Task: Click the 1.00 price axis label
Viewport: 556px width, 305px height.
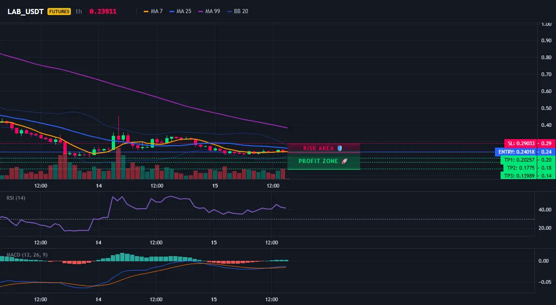Action: (x=547, y=24)
